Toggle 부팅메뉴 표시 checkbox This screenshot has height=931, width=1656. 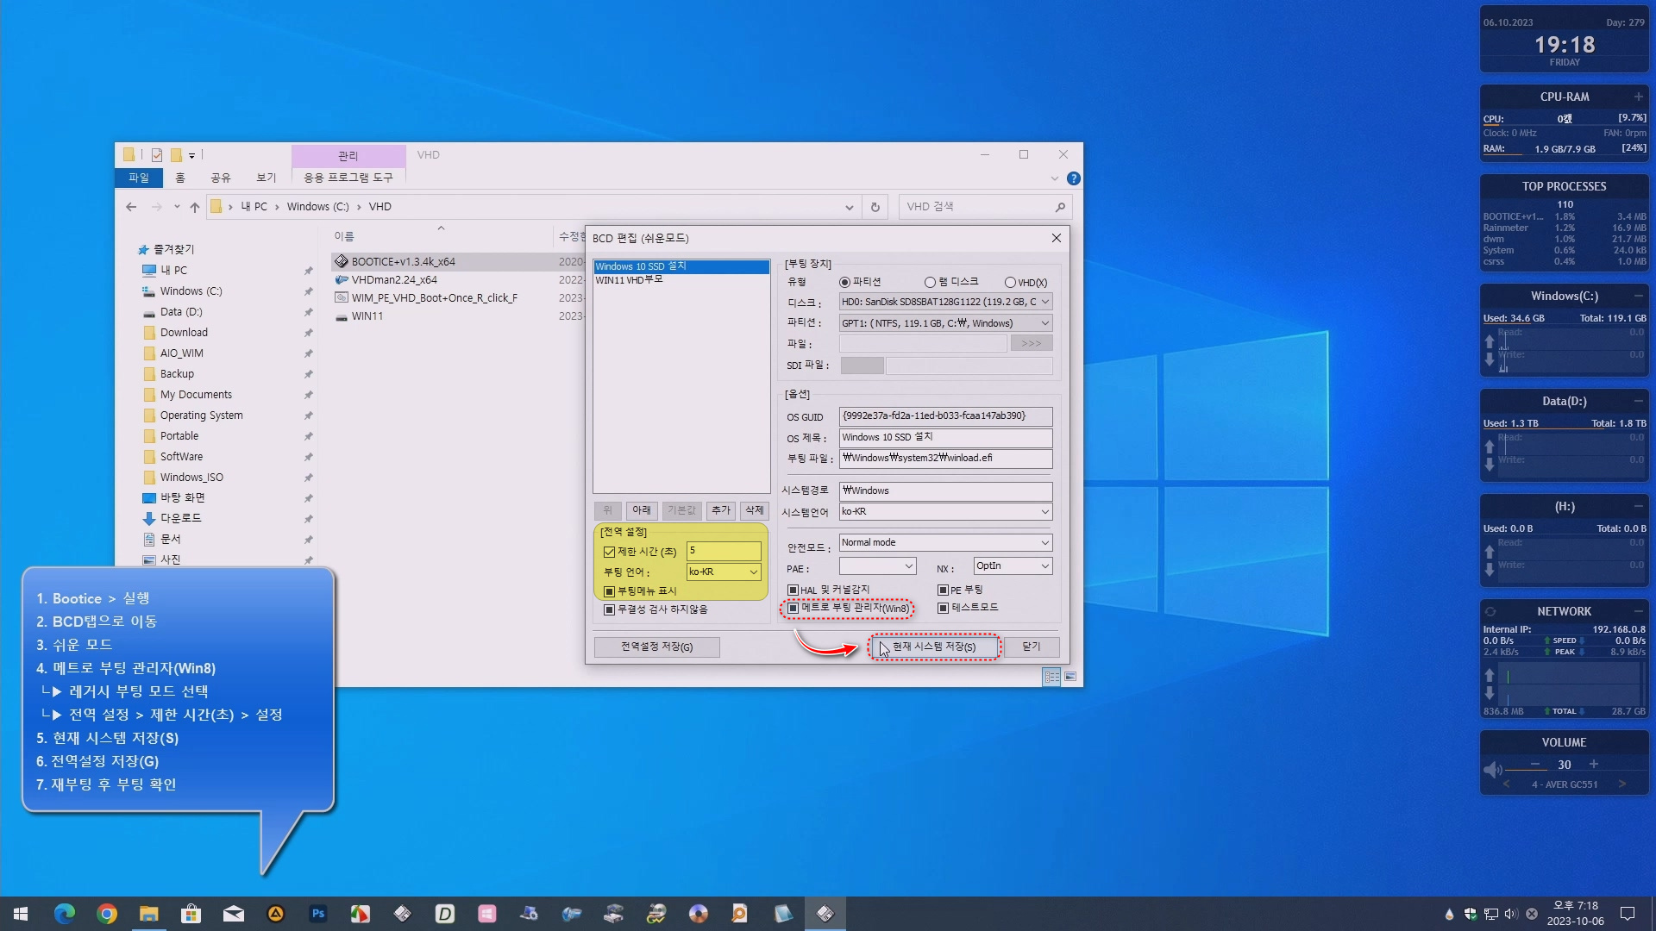(x=609, y=591)
